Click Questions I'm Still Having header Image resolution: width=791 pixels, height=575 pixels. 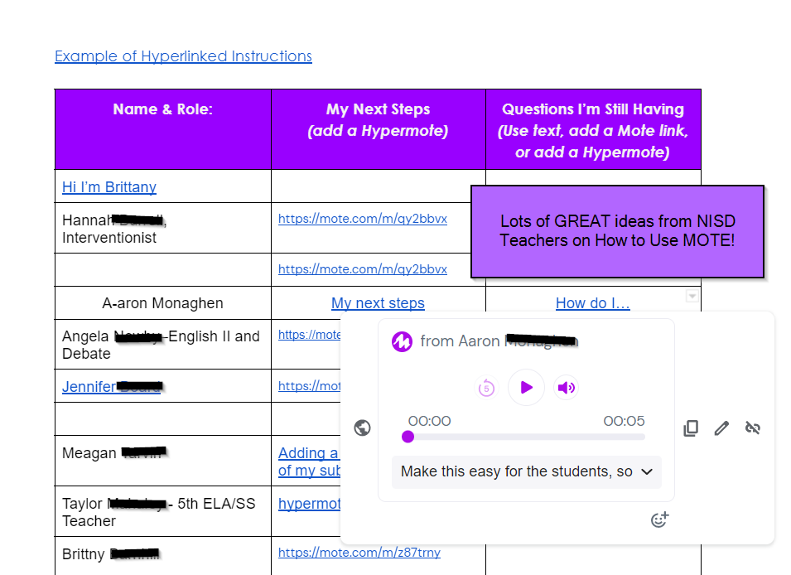point(593,129)
